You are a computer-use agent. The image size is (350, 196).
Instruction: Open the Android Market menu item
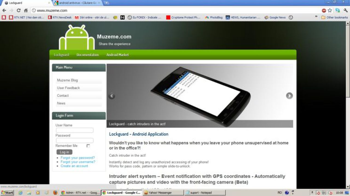[118, 55]
